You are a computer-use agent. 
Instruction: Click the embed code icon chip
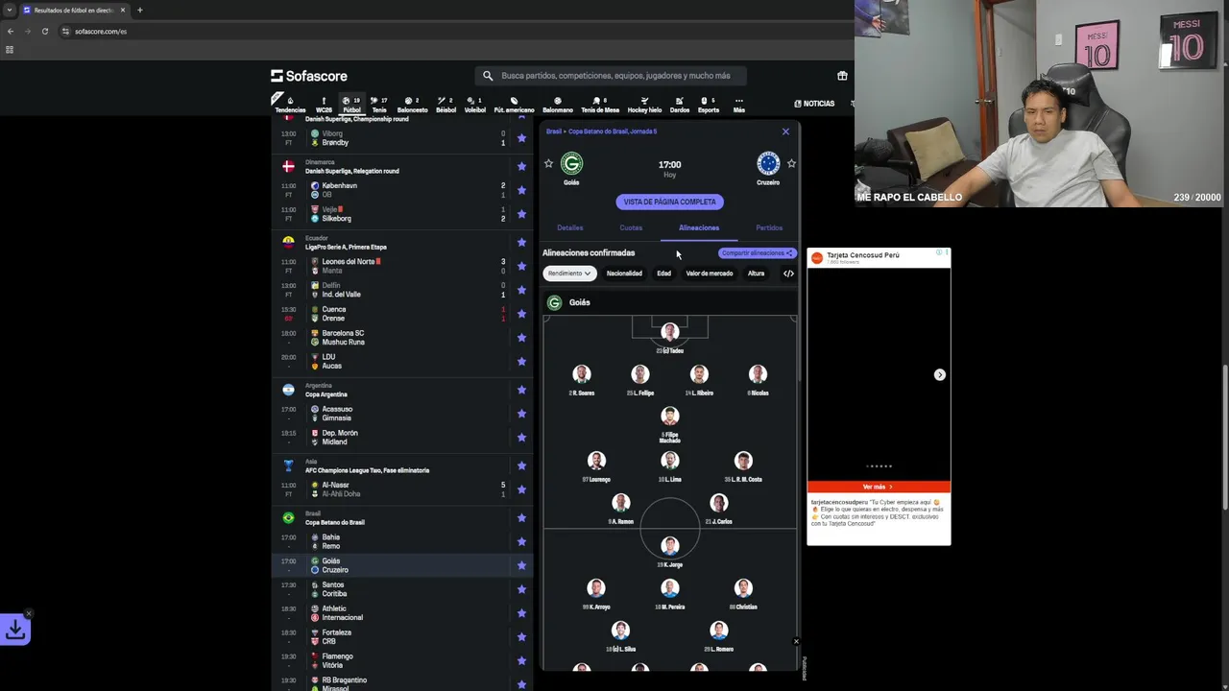click(x=788, y=274)
